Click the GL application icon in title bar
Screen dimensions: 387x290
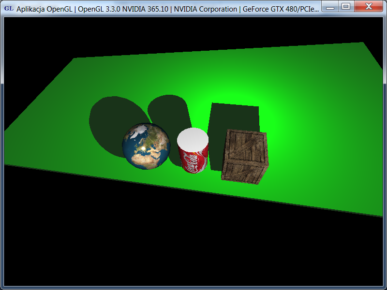pyautogui.click(x=9, y=9)
